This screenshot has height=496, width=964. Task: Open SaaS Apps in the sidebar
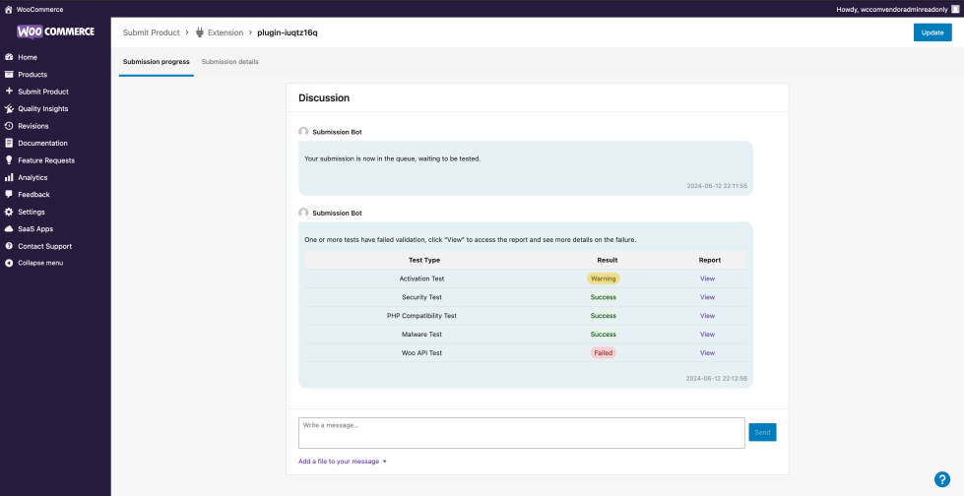(35, 228)
